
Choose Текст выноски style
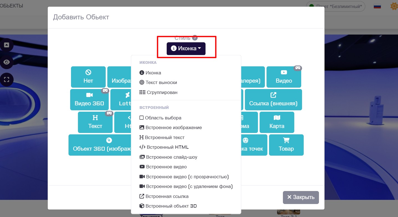[x=158, y=82]
